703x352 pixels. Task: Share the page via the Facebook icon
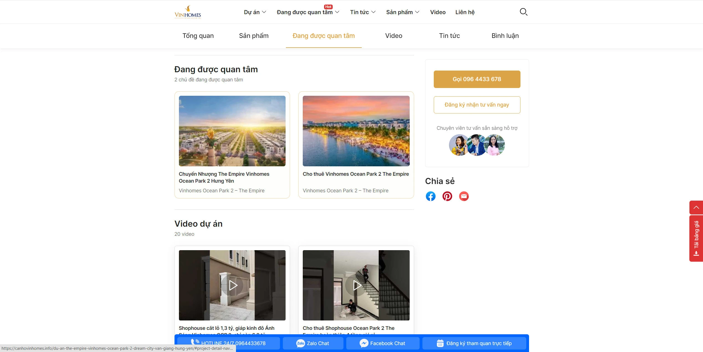[430, 196]
